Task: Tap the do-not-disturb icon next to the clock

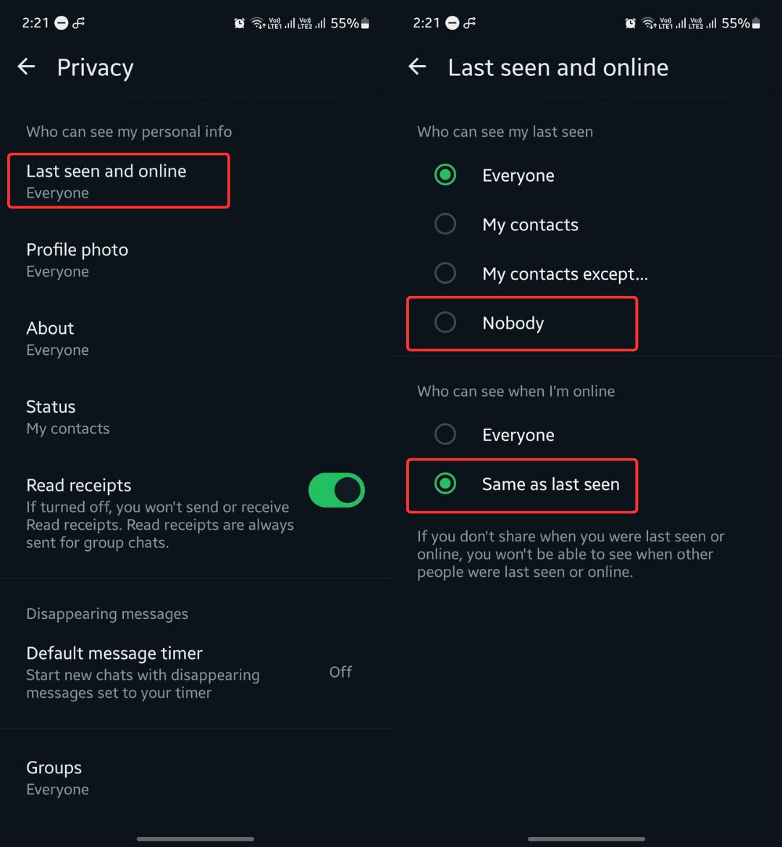Action: click(62, 22)
